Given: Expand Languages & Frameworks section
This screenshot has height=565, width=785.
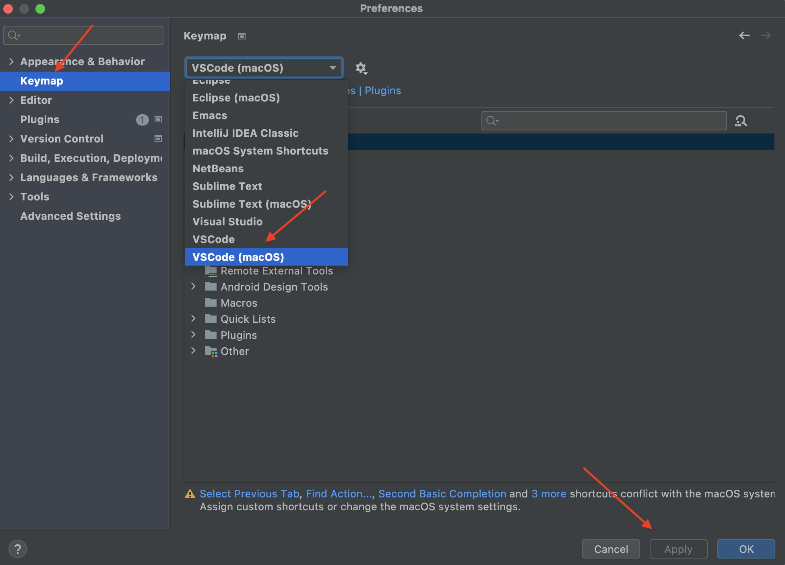Looking at the screenshot, I should [x=11, y=177].
